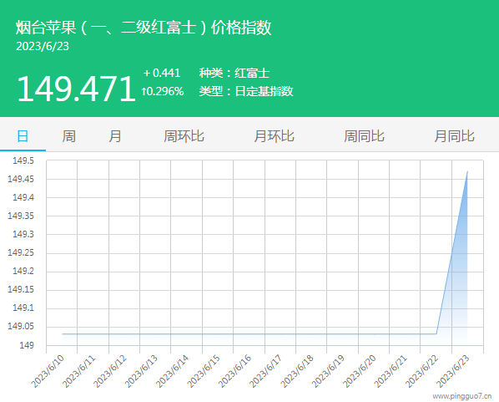Click the 类型：日定基指数 label
Image resolution: width=499 pixels, height=402 pixels.
click(246, 91)
